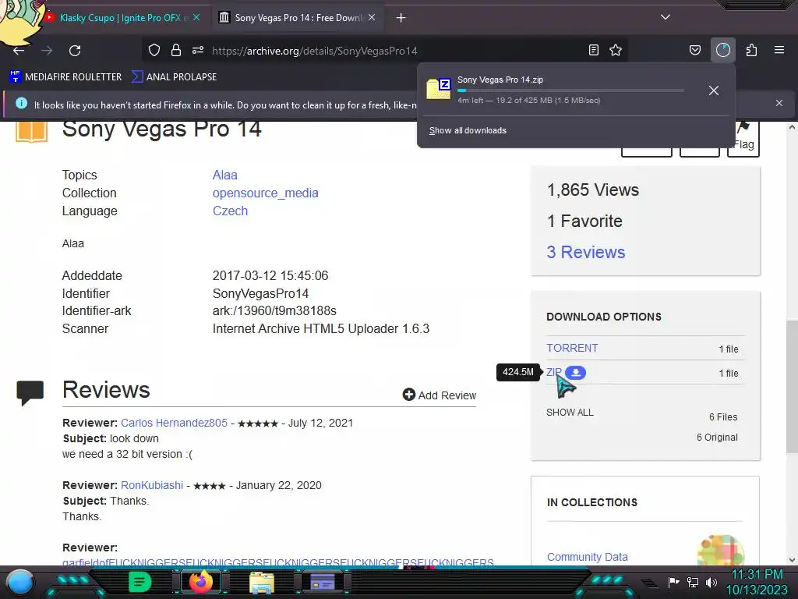Image resolution: width=798 pixels, height=599 pixels.
Task: Open the network tray icon
Action: coord(693,582)
